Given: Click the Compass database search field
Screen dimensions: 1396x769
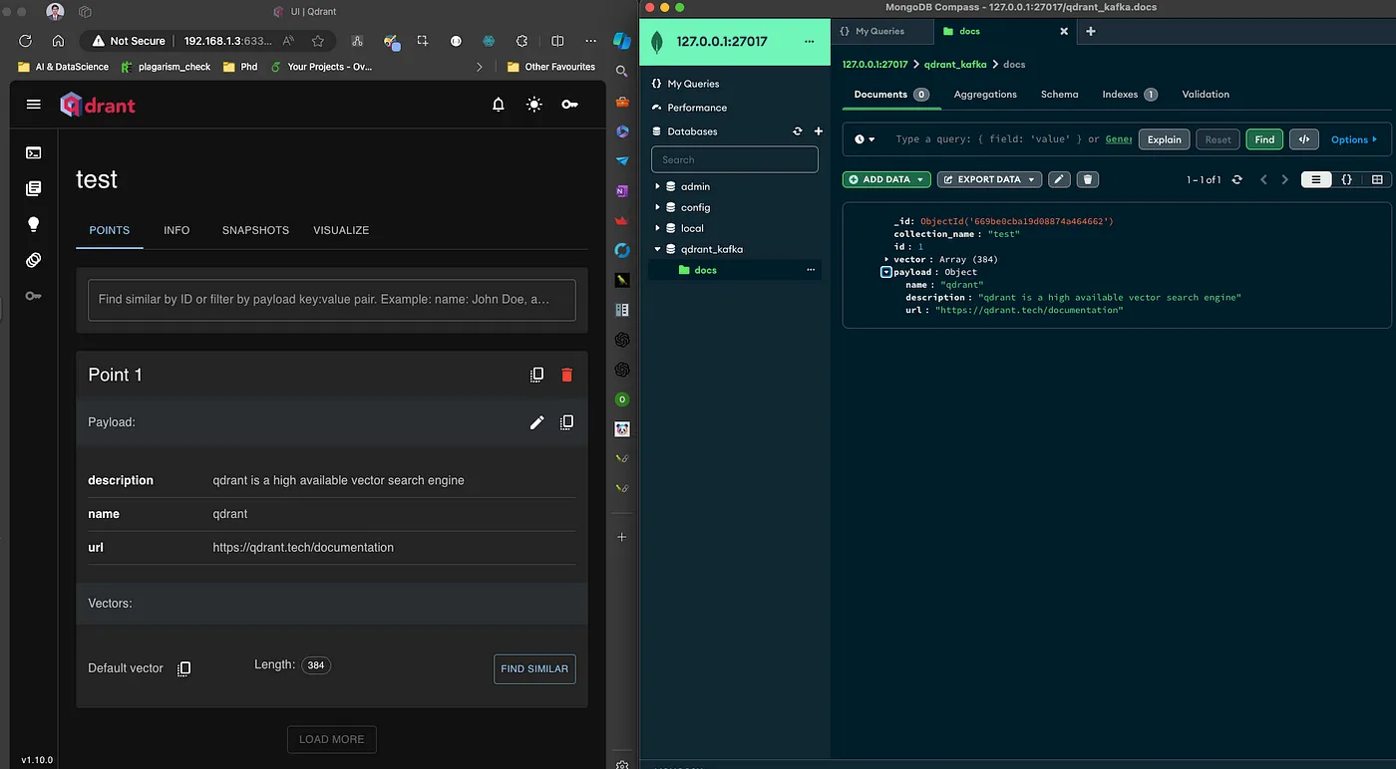Looking at the screenshot, I should [734, 159].
